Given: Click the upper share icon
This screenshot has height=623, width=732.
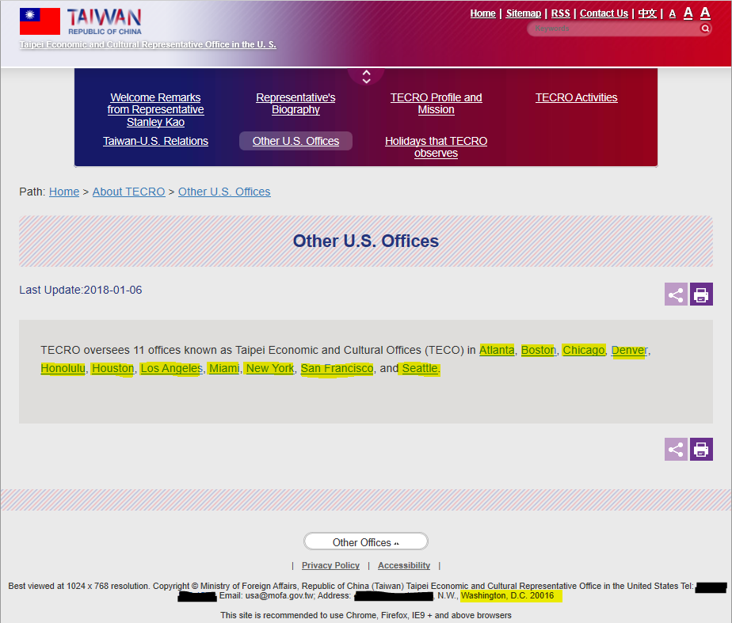Looking at the screenshot, I should point(676,294).
